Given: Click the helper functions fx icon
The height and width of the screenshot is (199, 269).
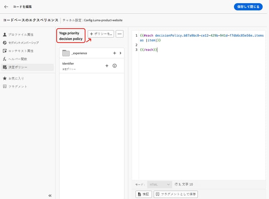Looking at the screenshot, I should point(5,59).
